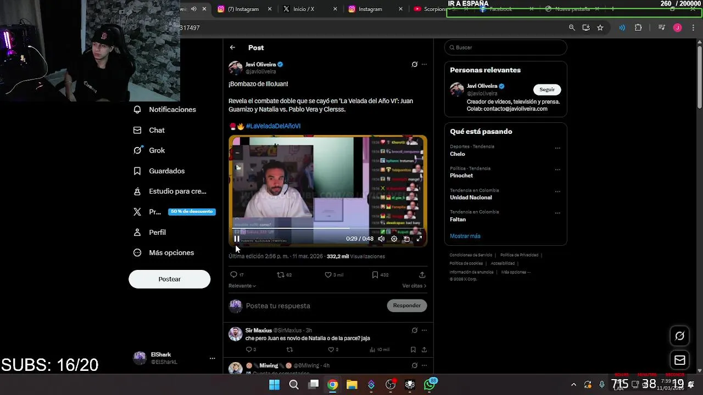This screenshot has width=703, height=395.
Task: Open File Explorer from taskbar
Action: 351,385
